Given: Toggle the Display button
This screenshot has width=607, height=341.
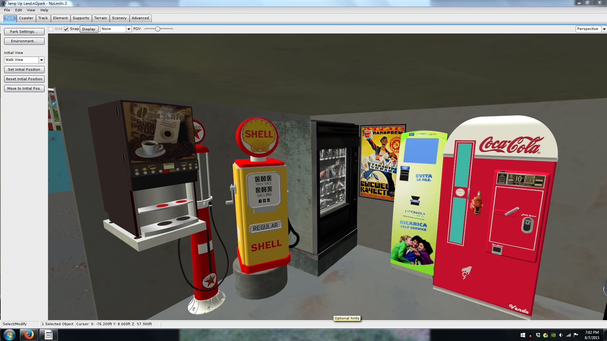Looking at the screenshot, I should [89, 29].
